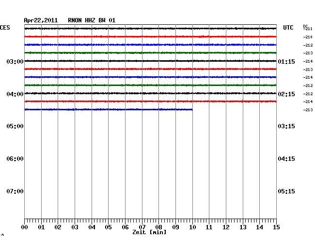Screen dimensions: 315x240
Task: Click the date label 'Apr22,2011'
Action: click(x=41, y=20)
